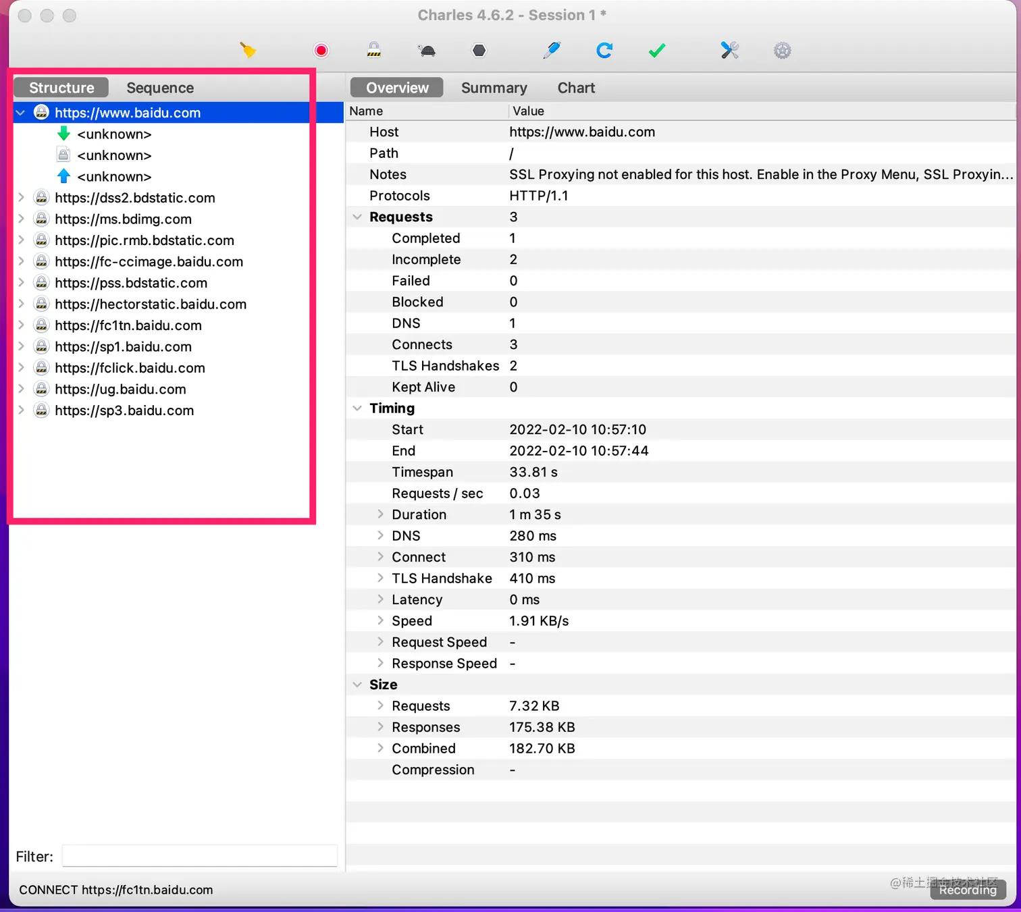Click the status bar text CONNECT https://fc1tn.baidu.com
This screenshot has height=912, width=1021.
tap(116, 890)
